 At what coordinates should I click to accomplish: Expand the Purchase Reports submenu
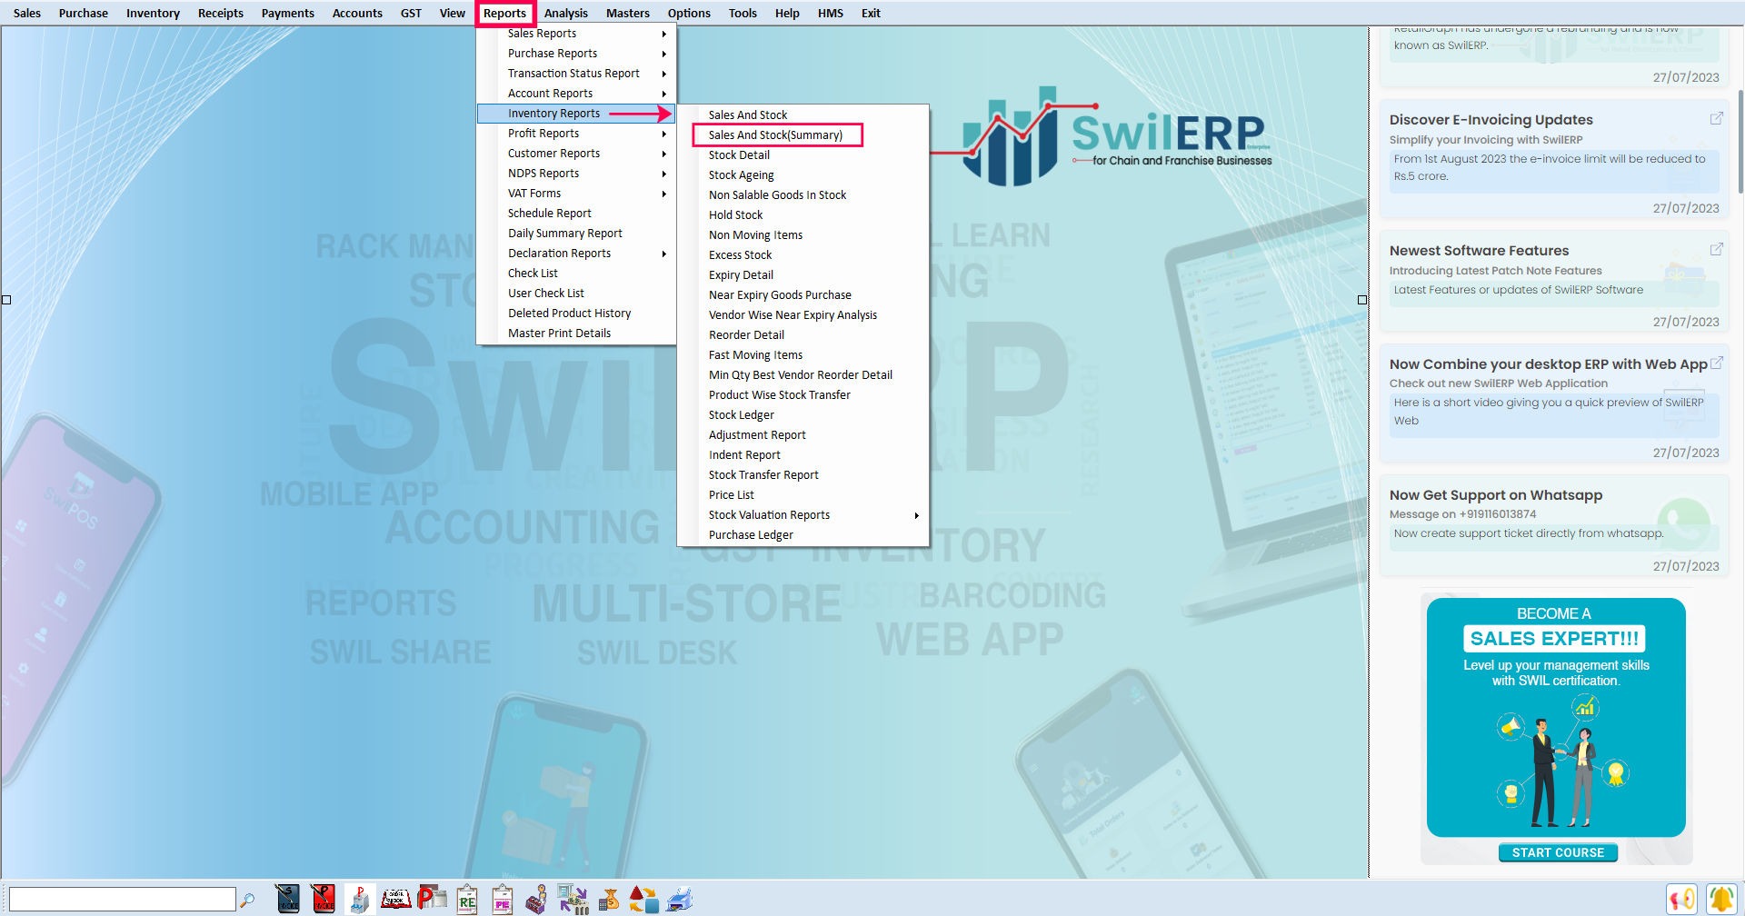576,54
